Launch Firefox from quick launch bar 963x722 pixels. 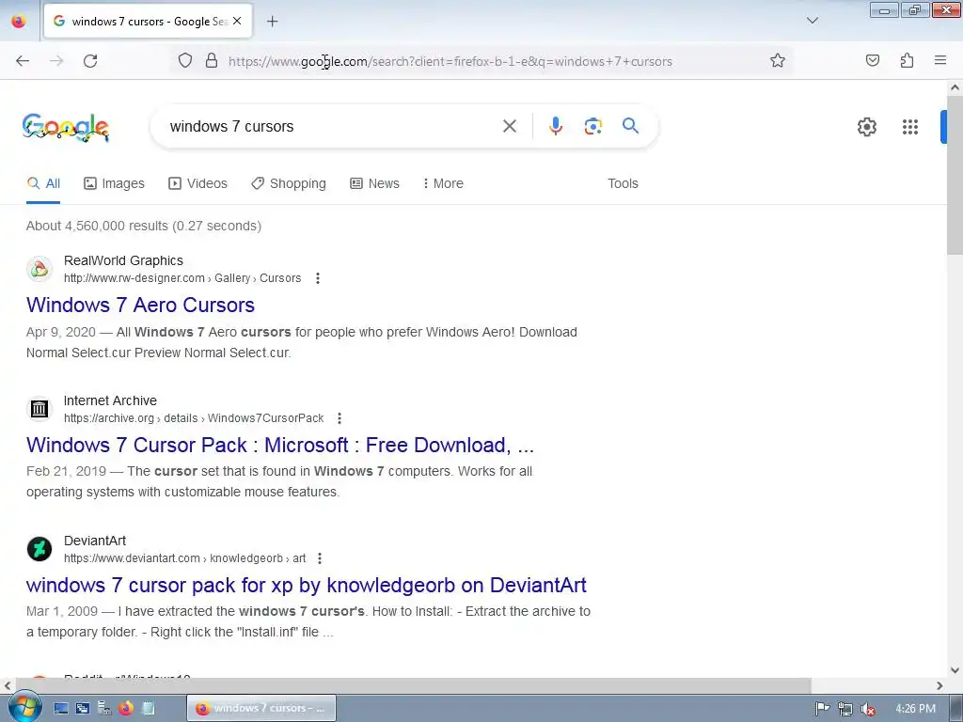tap(126, 708)
